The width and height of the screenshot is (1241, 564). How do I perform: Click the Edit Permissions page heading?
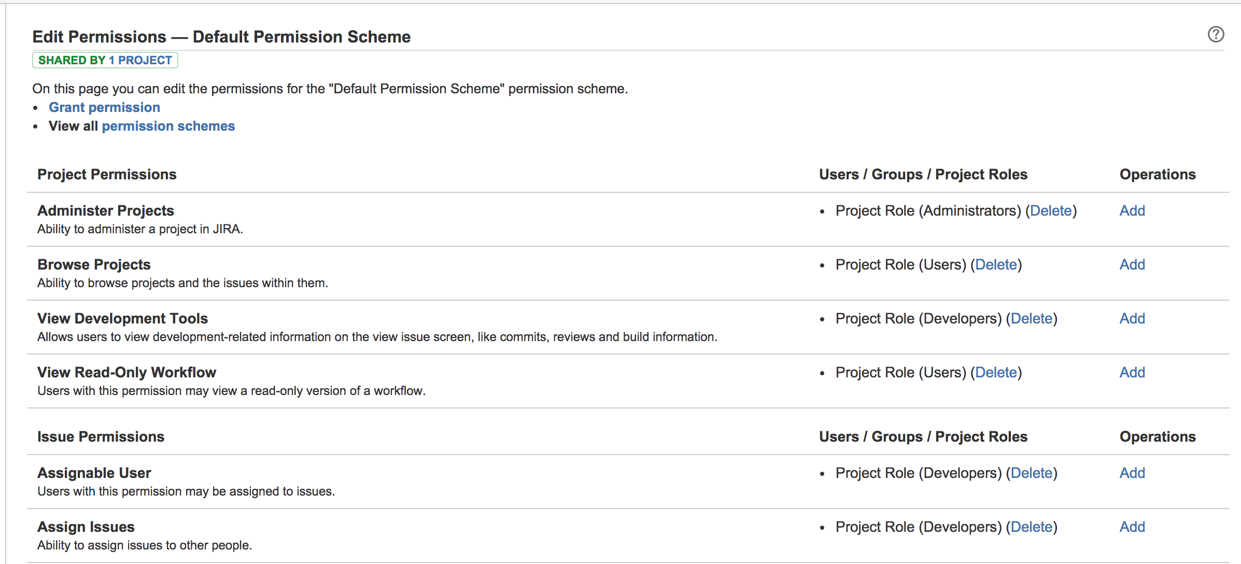pyautogui.click(x=221, y=37)
